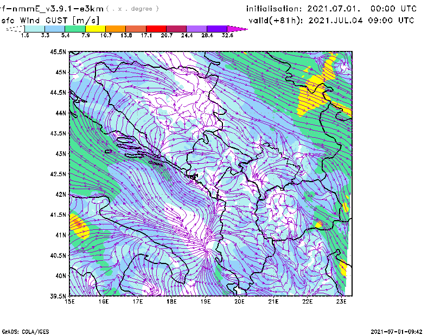The width and height of the screenshot is (434, 335).
Task: Click the 22E longitude label
Action: pyautogui.click(x=308, y=301)
